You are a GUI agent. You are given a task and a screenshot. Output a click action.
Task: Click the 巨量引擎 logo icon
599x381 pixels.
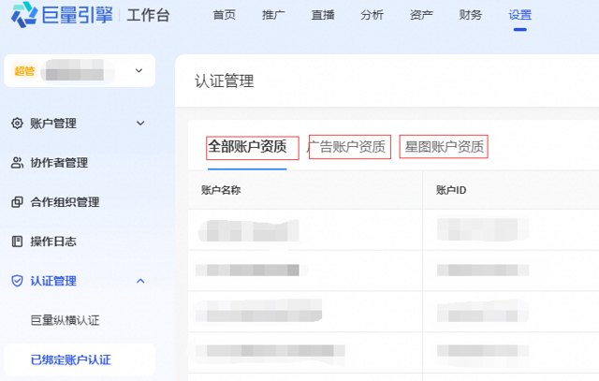[24, 15]
